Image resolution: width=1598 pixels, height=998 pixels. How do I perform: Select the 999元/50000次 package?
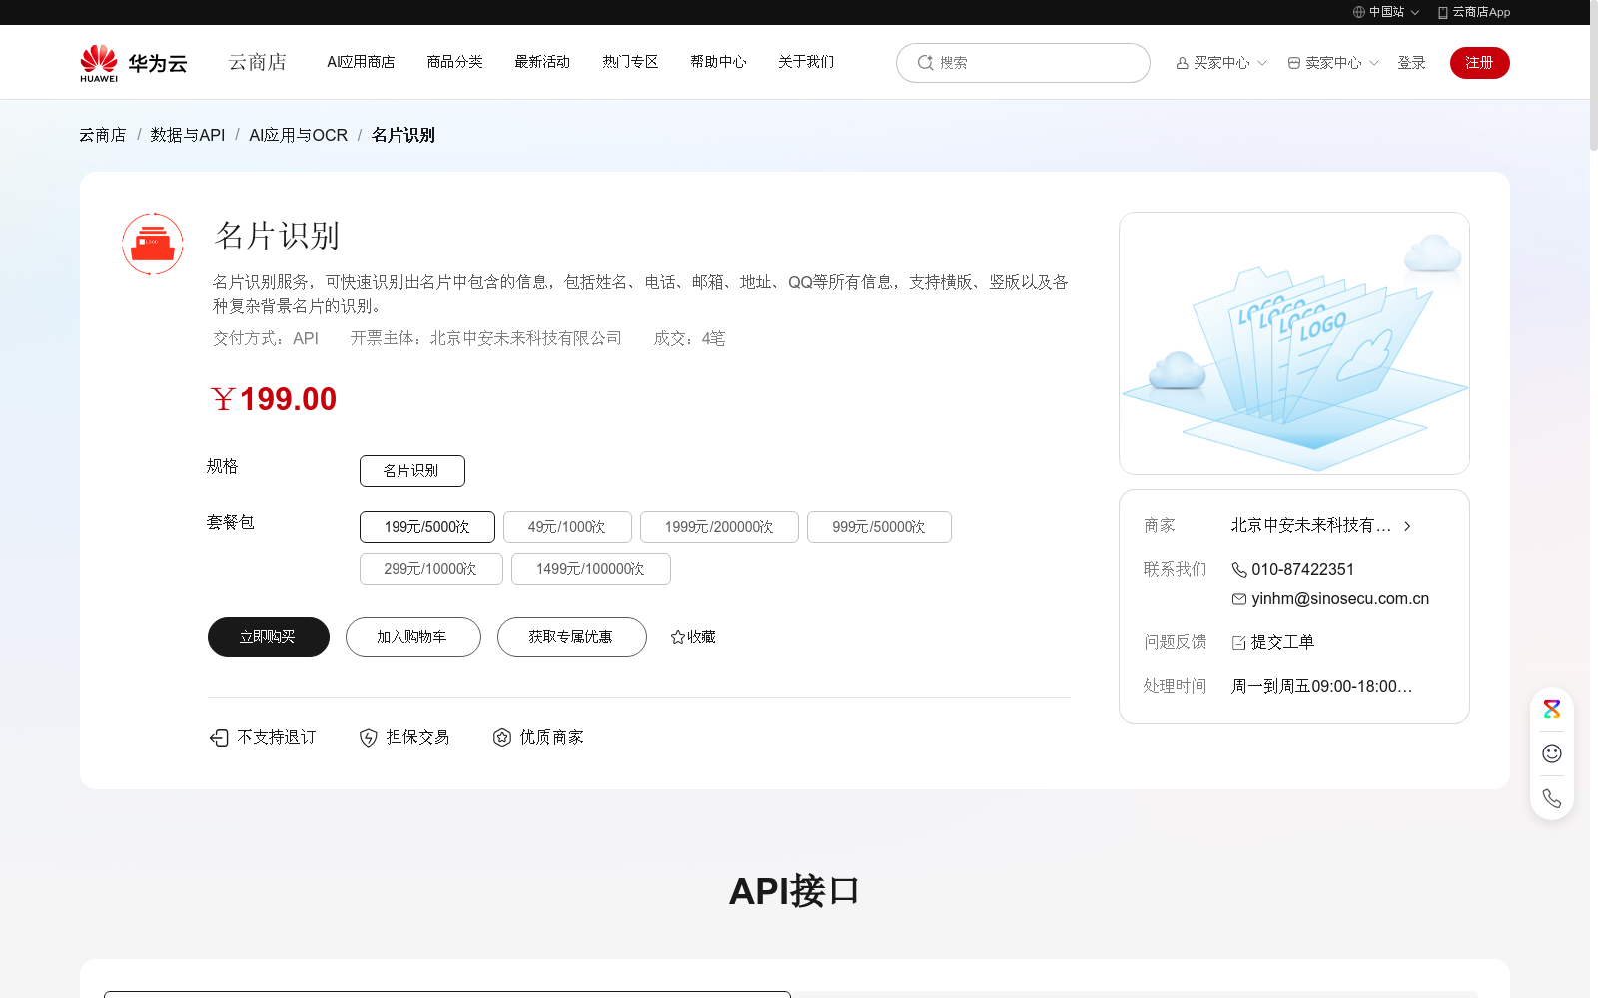tap(879, 527)
